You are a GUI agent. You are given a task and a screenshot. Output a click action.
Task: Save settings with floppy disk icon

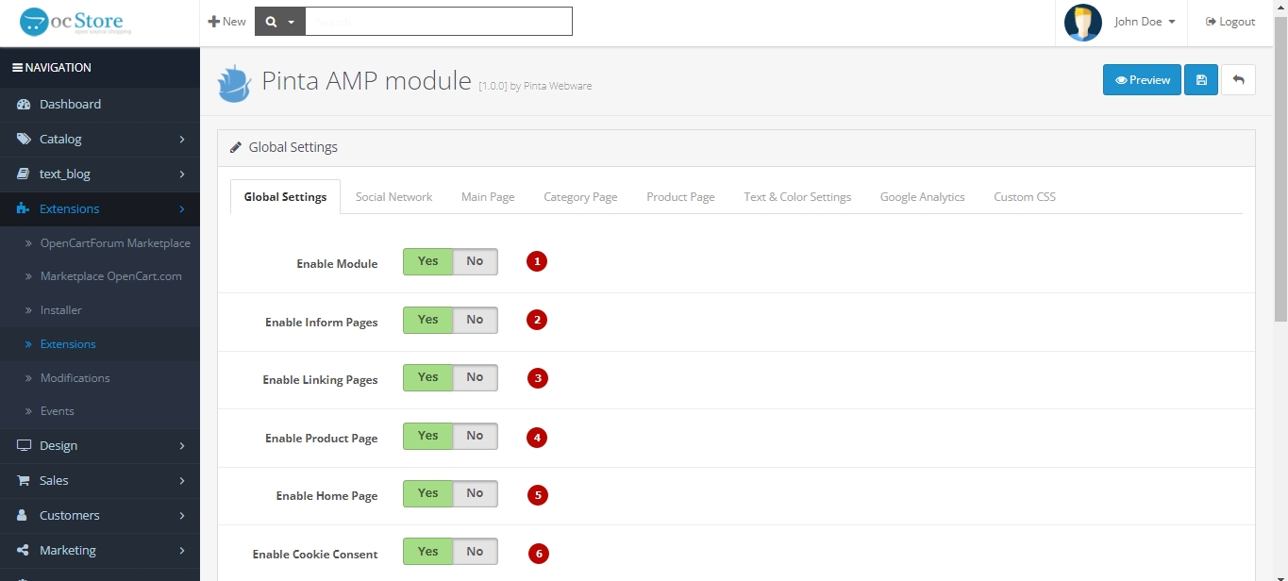click(x=1201, y=80)
